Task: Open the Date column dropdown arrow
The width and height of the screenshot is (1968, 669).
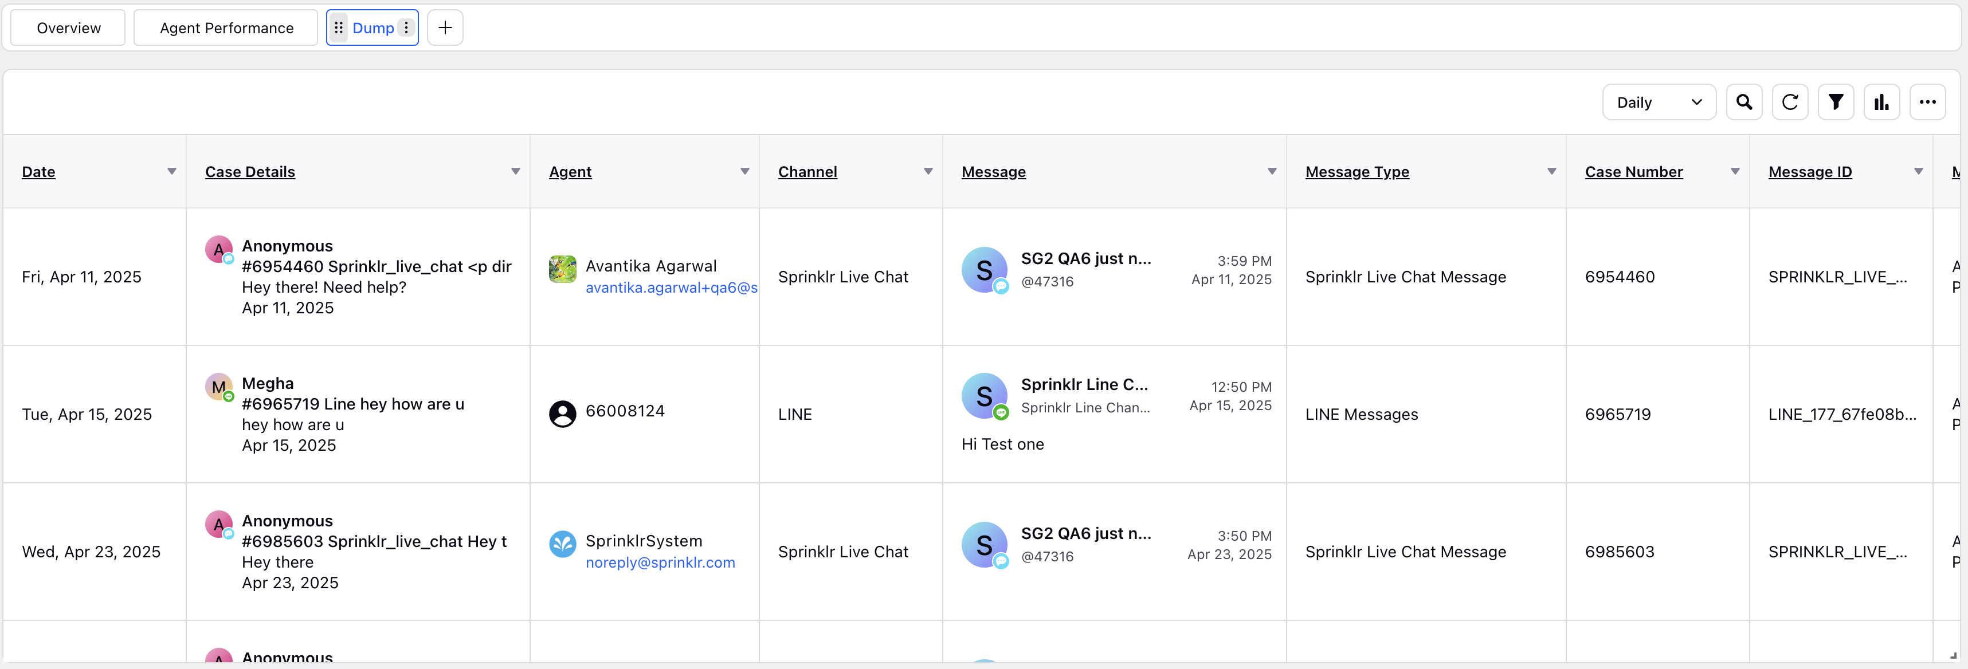Action: [x=172, y=172]
